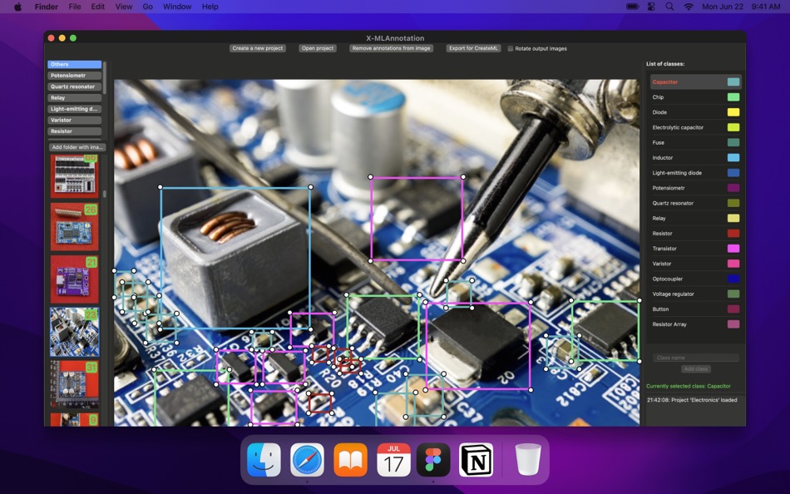
Task: Click the Transistor magenta color swatch
Action: [x=733, y=248]
